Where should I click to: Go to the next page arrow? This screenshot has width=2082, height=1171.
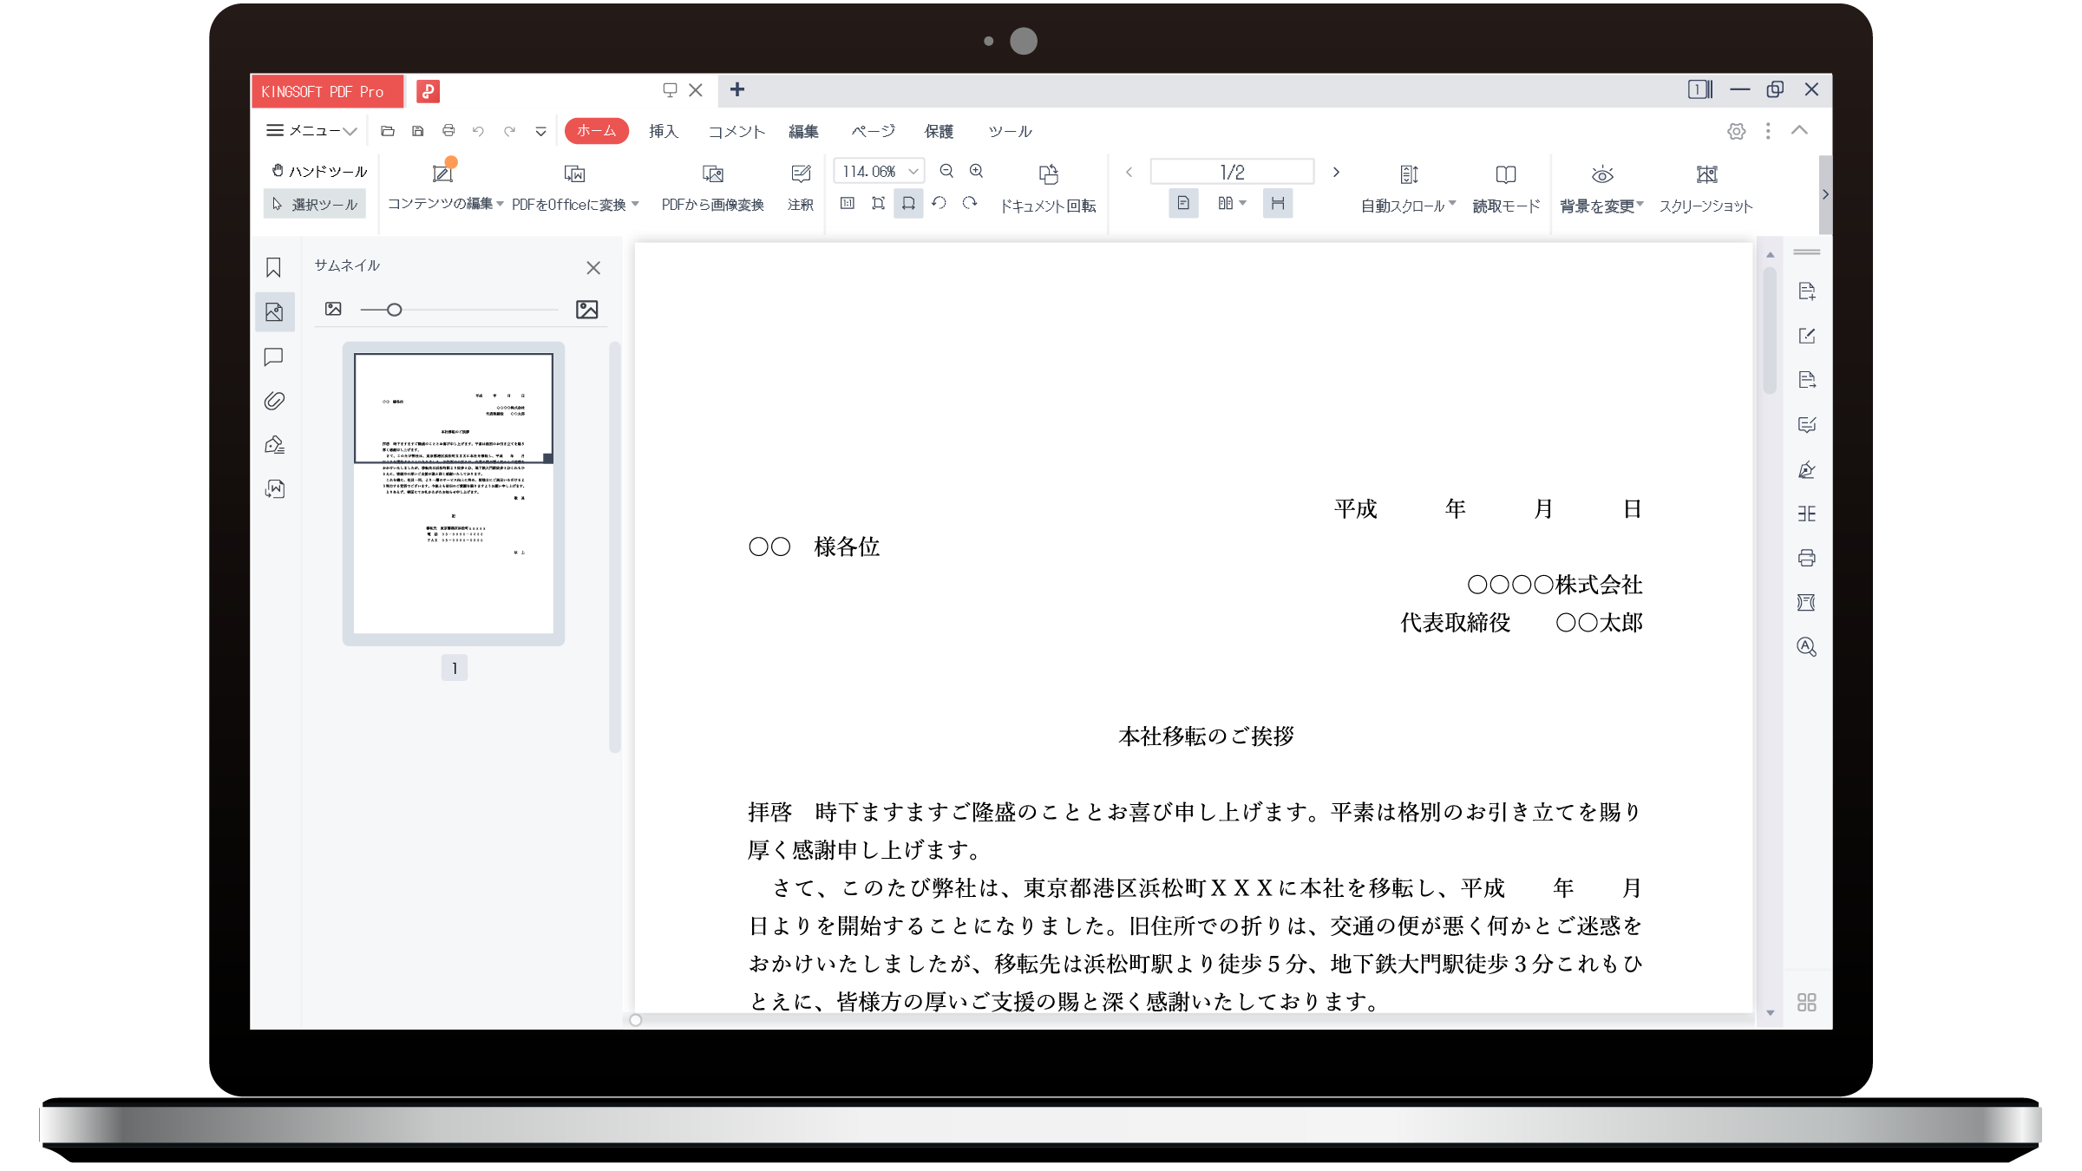click(x=1336, y=172)
